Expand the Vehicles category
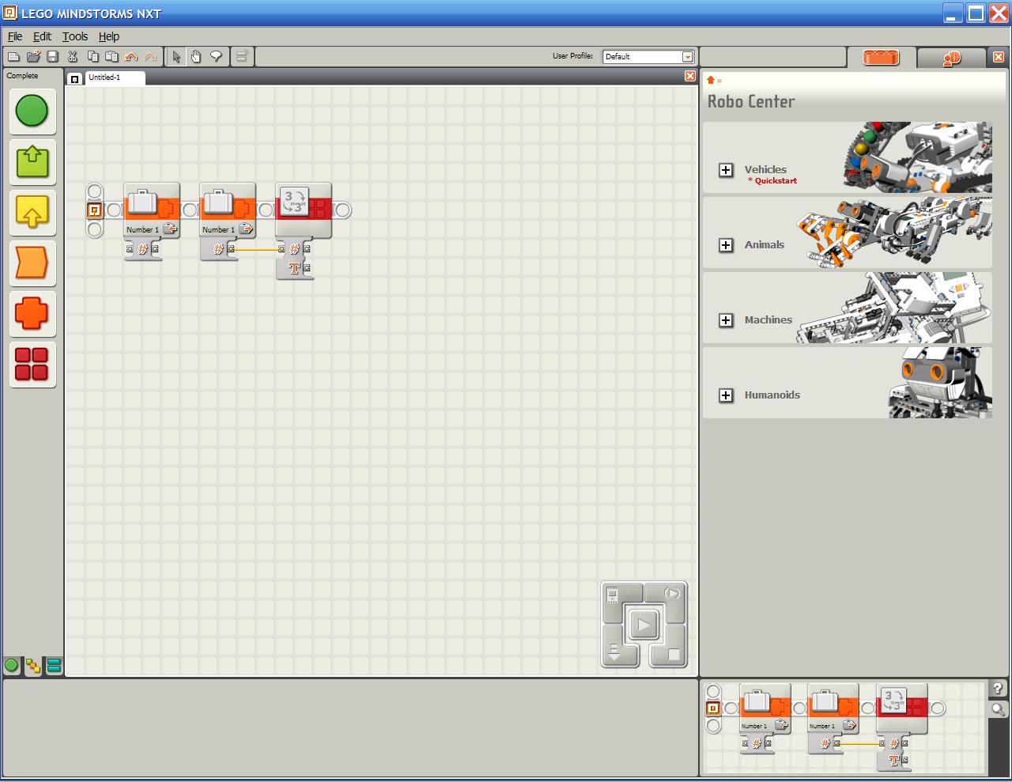The image size is (1012, 782). (726, 170)
